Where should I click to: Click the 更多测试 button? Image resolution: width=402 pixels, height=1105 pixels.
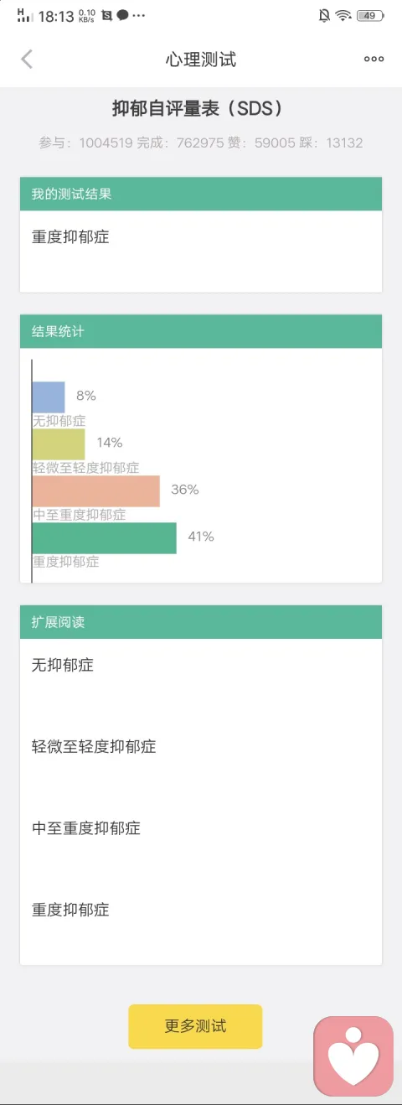click(195, 1026)
